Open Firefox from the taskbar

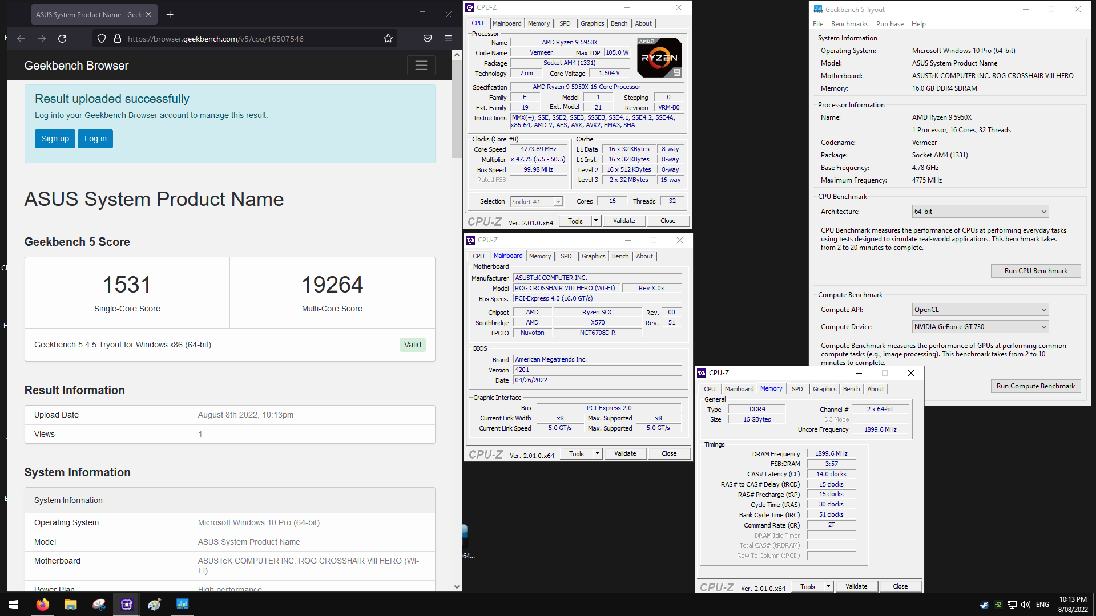click(43, 605)
